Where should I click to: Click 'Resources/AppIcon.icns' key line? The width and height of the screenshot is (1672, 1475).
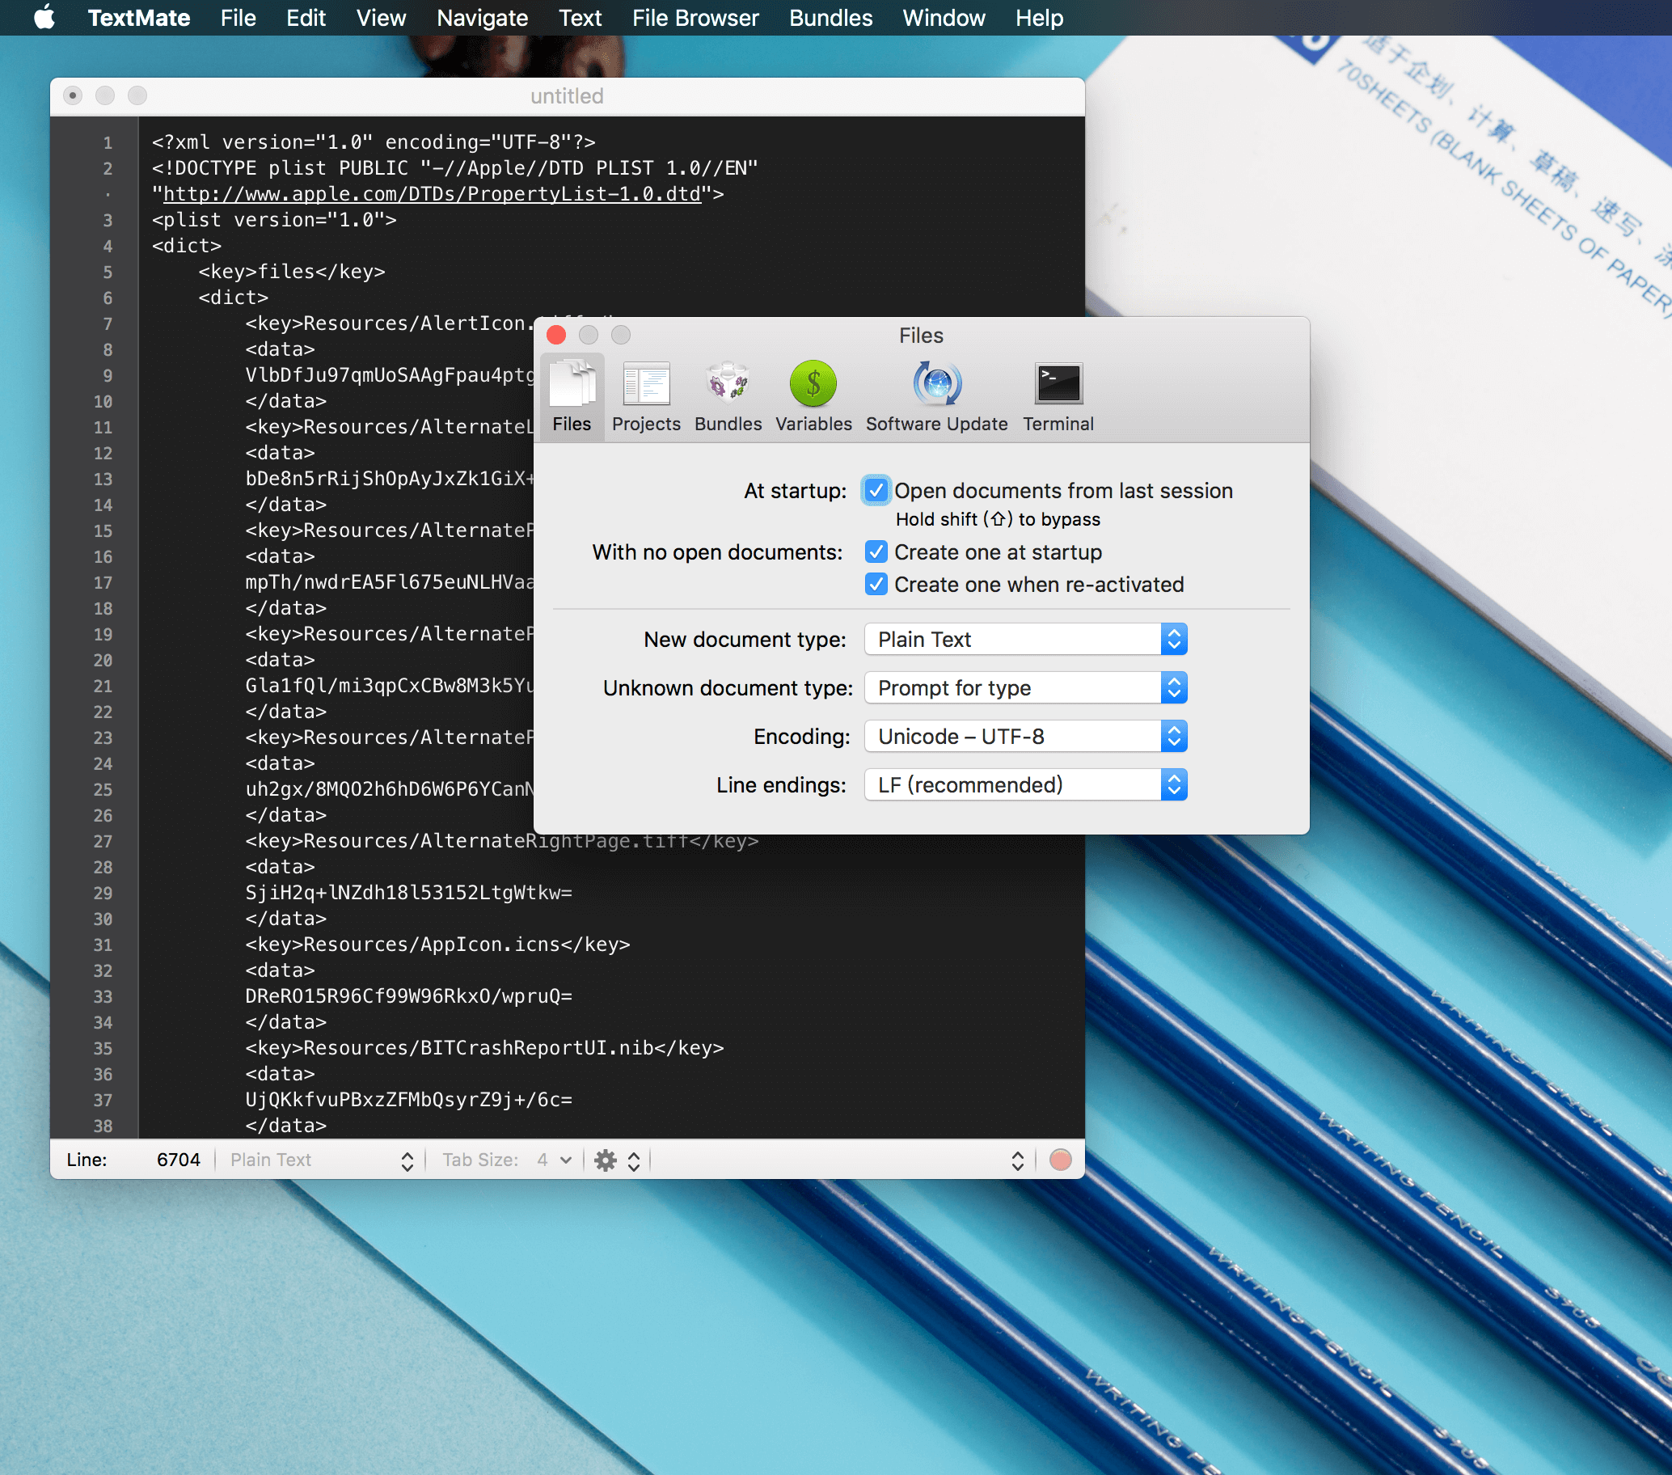pos(437,944)
